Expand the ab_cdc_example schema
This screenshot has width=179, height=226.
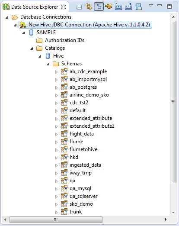[56, 72]
